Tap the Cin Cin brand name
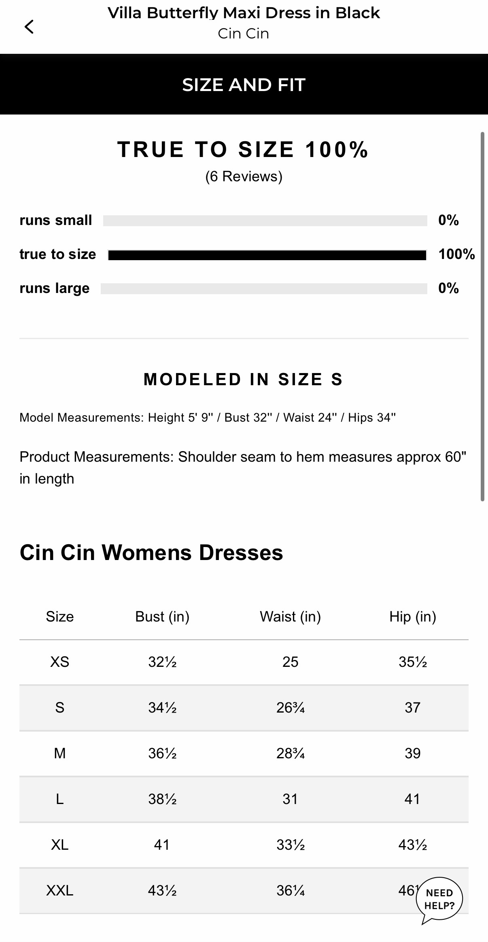Image resolution: width=488 pixels, height=942 pixels. 243,34
